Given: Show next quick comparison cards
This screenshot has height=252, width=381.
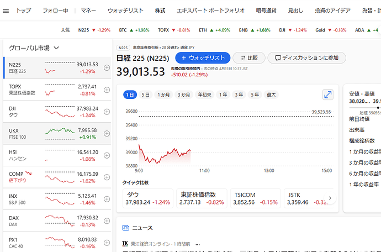Looking at the screenshot, I should click(330, 198).
